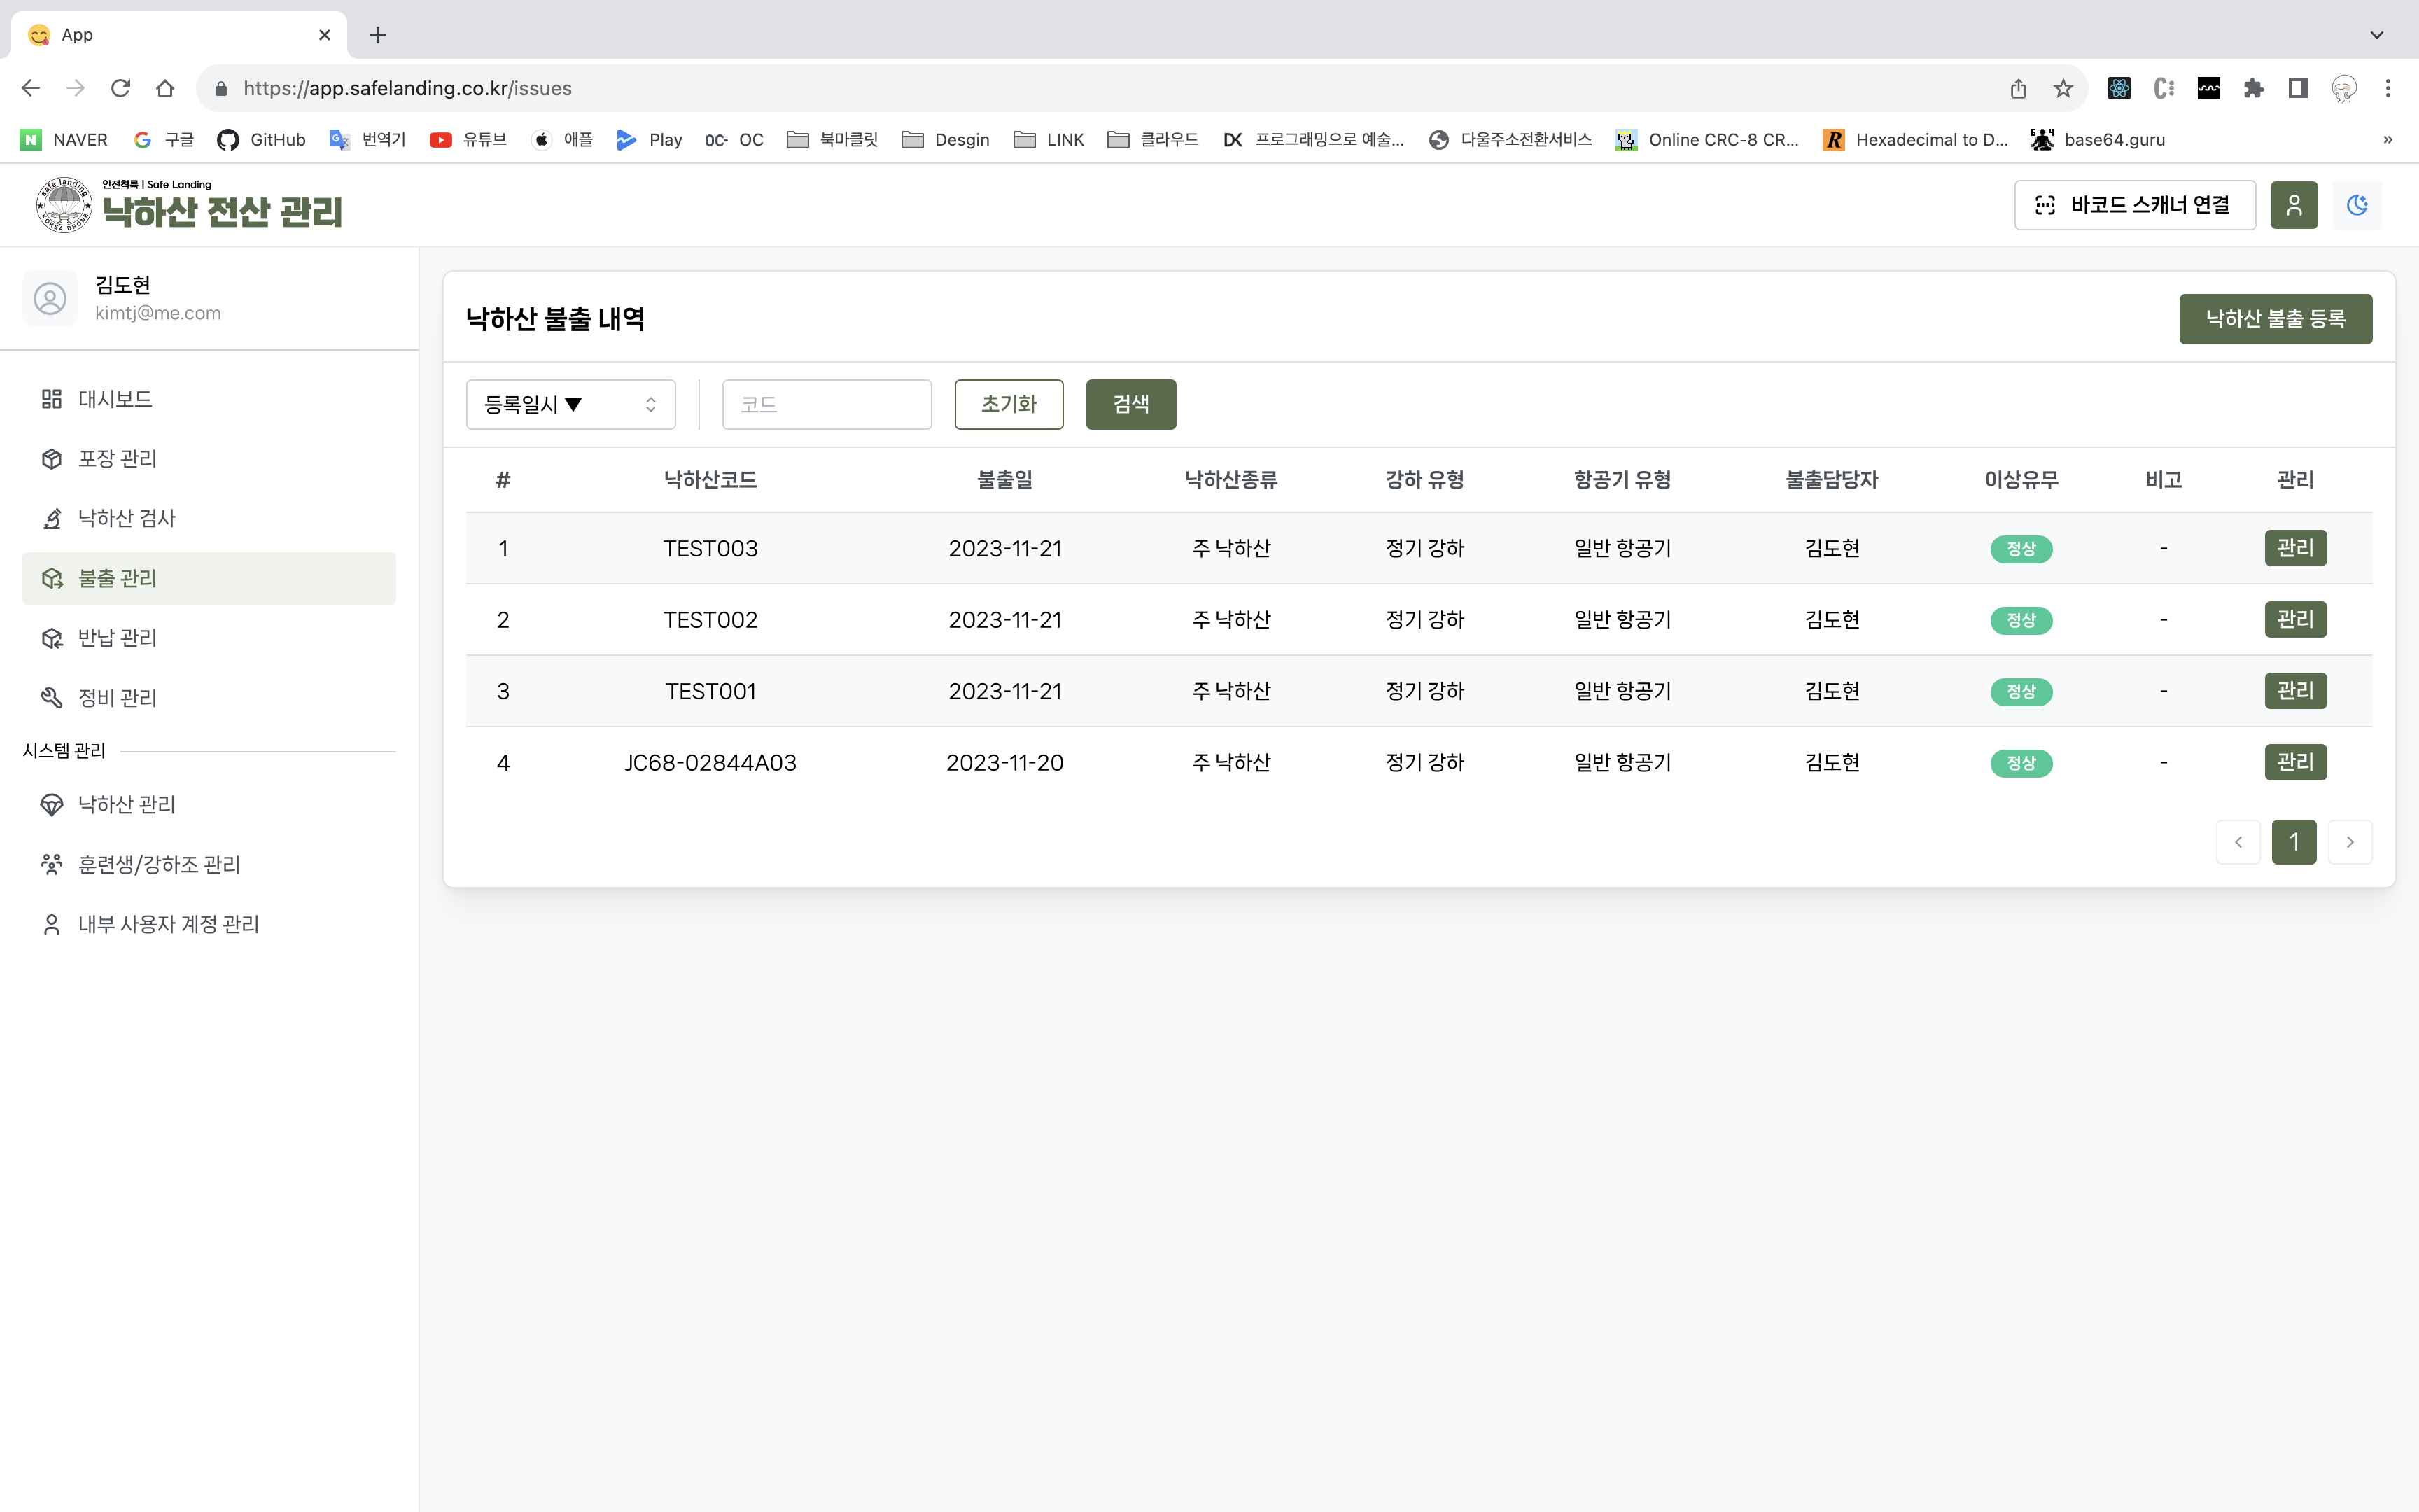Select 포장 관리 with box icon in sidebar
This screenshot has width=2419, height=1512.
click(117, 458)
